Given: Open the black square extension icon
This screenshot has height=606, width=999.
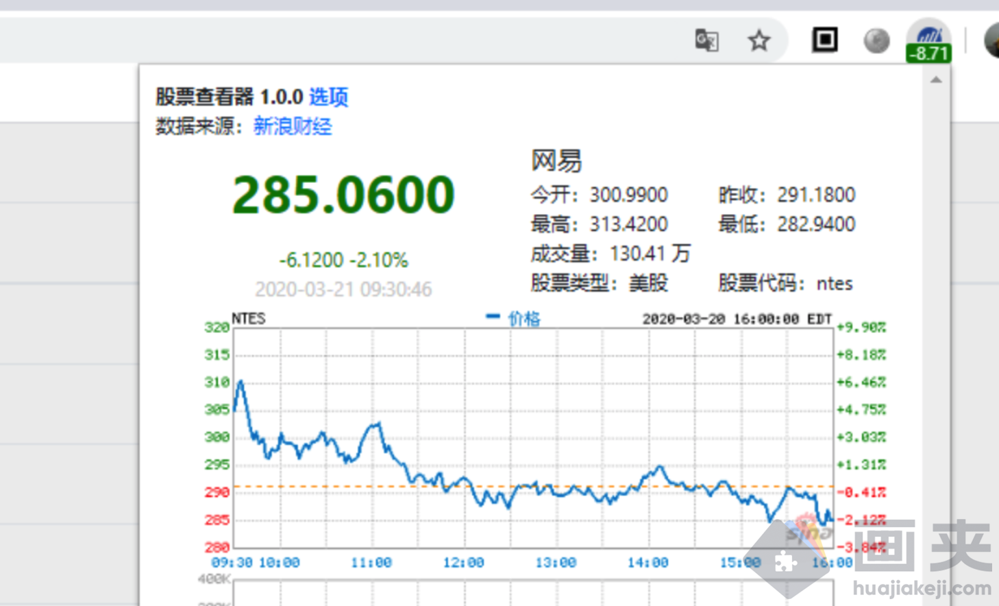Looking at the screenshot, I should [x=825, y=40].
